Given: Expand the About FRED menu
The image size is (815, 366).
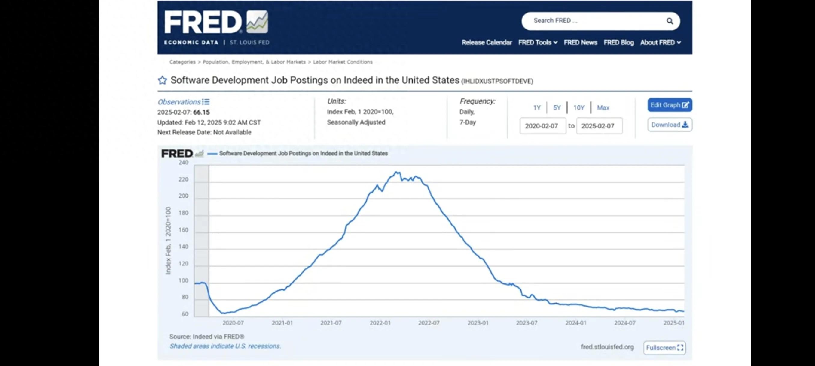Looking at the screenshot, I should click(660, 43).
